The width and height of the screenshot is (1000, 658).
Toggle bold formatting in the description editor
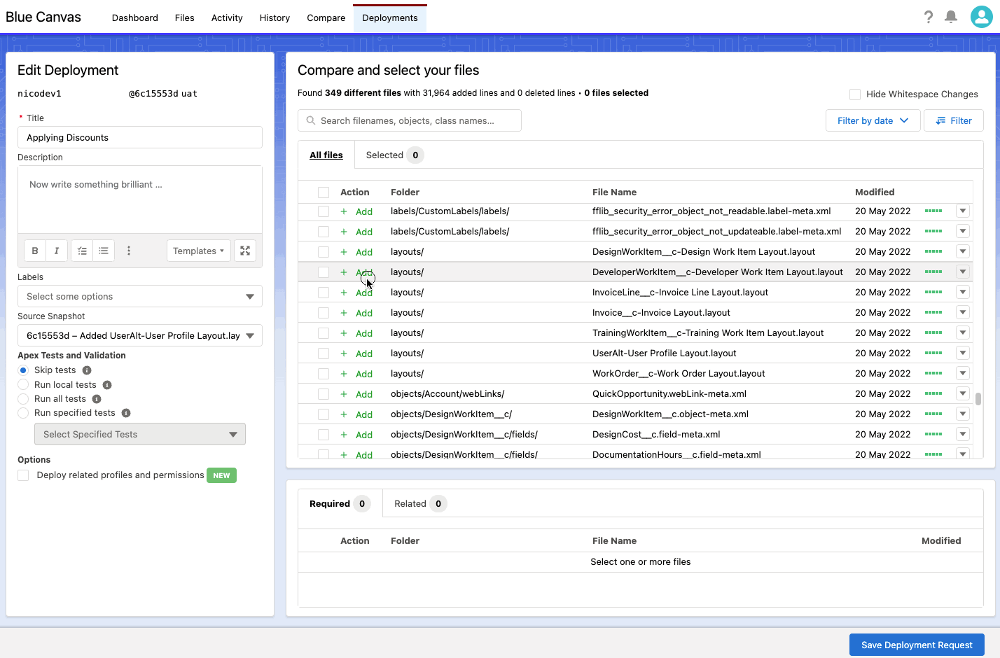coord(34,250)
